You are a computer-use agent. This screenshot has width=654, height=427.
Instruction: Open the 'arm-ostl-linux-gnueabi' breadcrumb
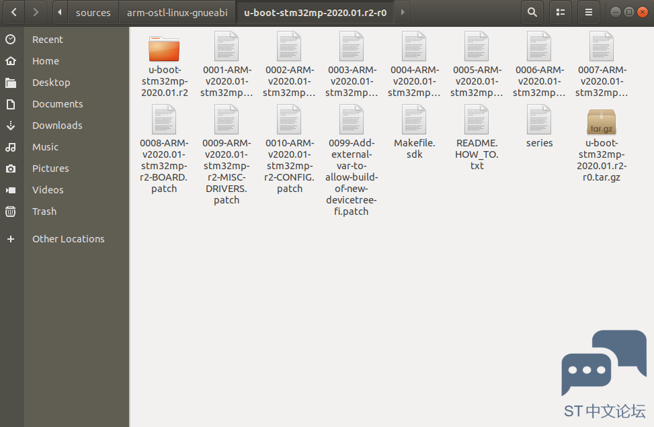[x=177, y=13]
